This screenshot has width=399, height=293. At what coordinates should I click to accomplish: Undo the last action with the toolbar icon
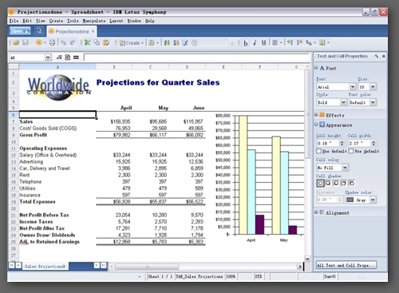coord(63,42)
